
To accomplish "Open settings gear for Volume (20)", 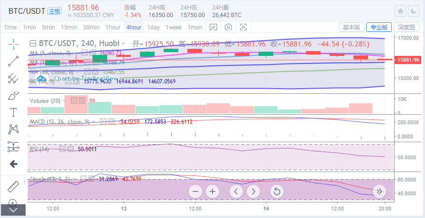I will click(74, 101).
